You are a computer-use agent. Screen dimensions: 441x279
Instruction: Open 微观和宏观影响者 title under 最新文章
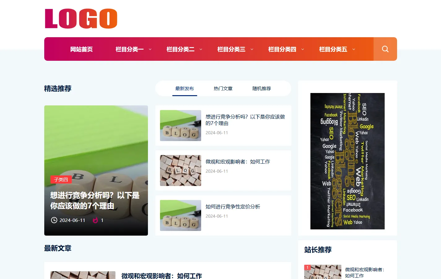click(162, 276)
